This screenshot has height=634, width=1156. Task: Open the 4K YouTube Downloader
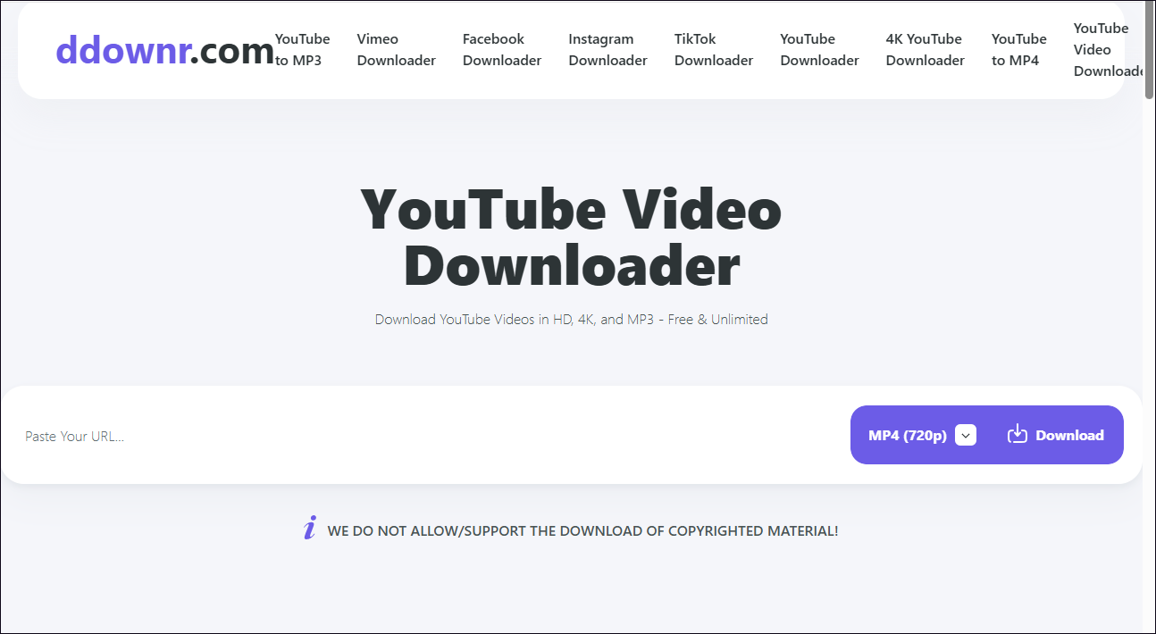[925, 49]
